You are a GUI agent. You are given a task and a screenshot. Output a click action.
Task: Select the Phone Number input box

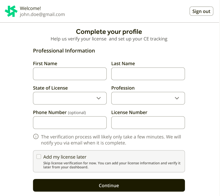point(70,123)
